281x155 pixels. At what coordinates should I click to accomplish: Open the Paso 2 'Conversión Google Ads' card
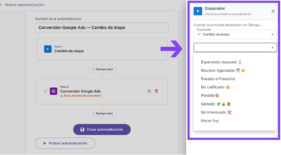pyautogui.click(x=102, y=91)
